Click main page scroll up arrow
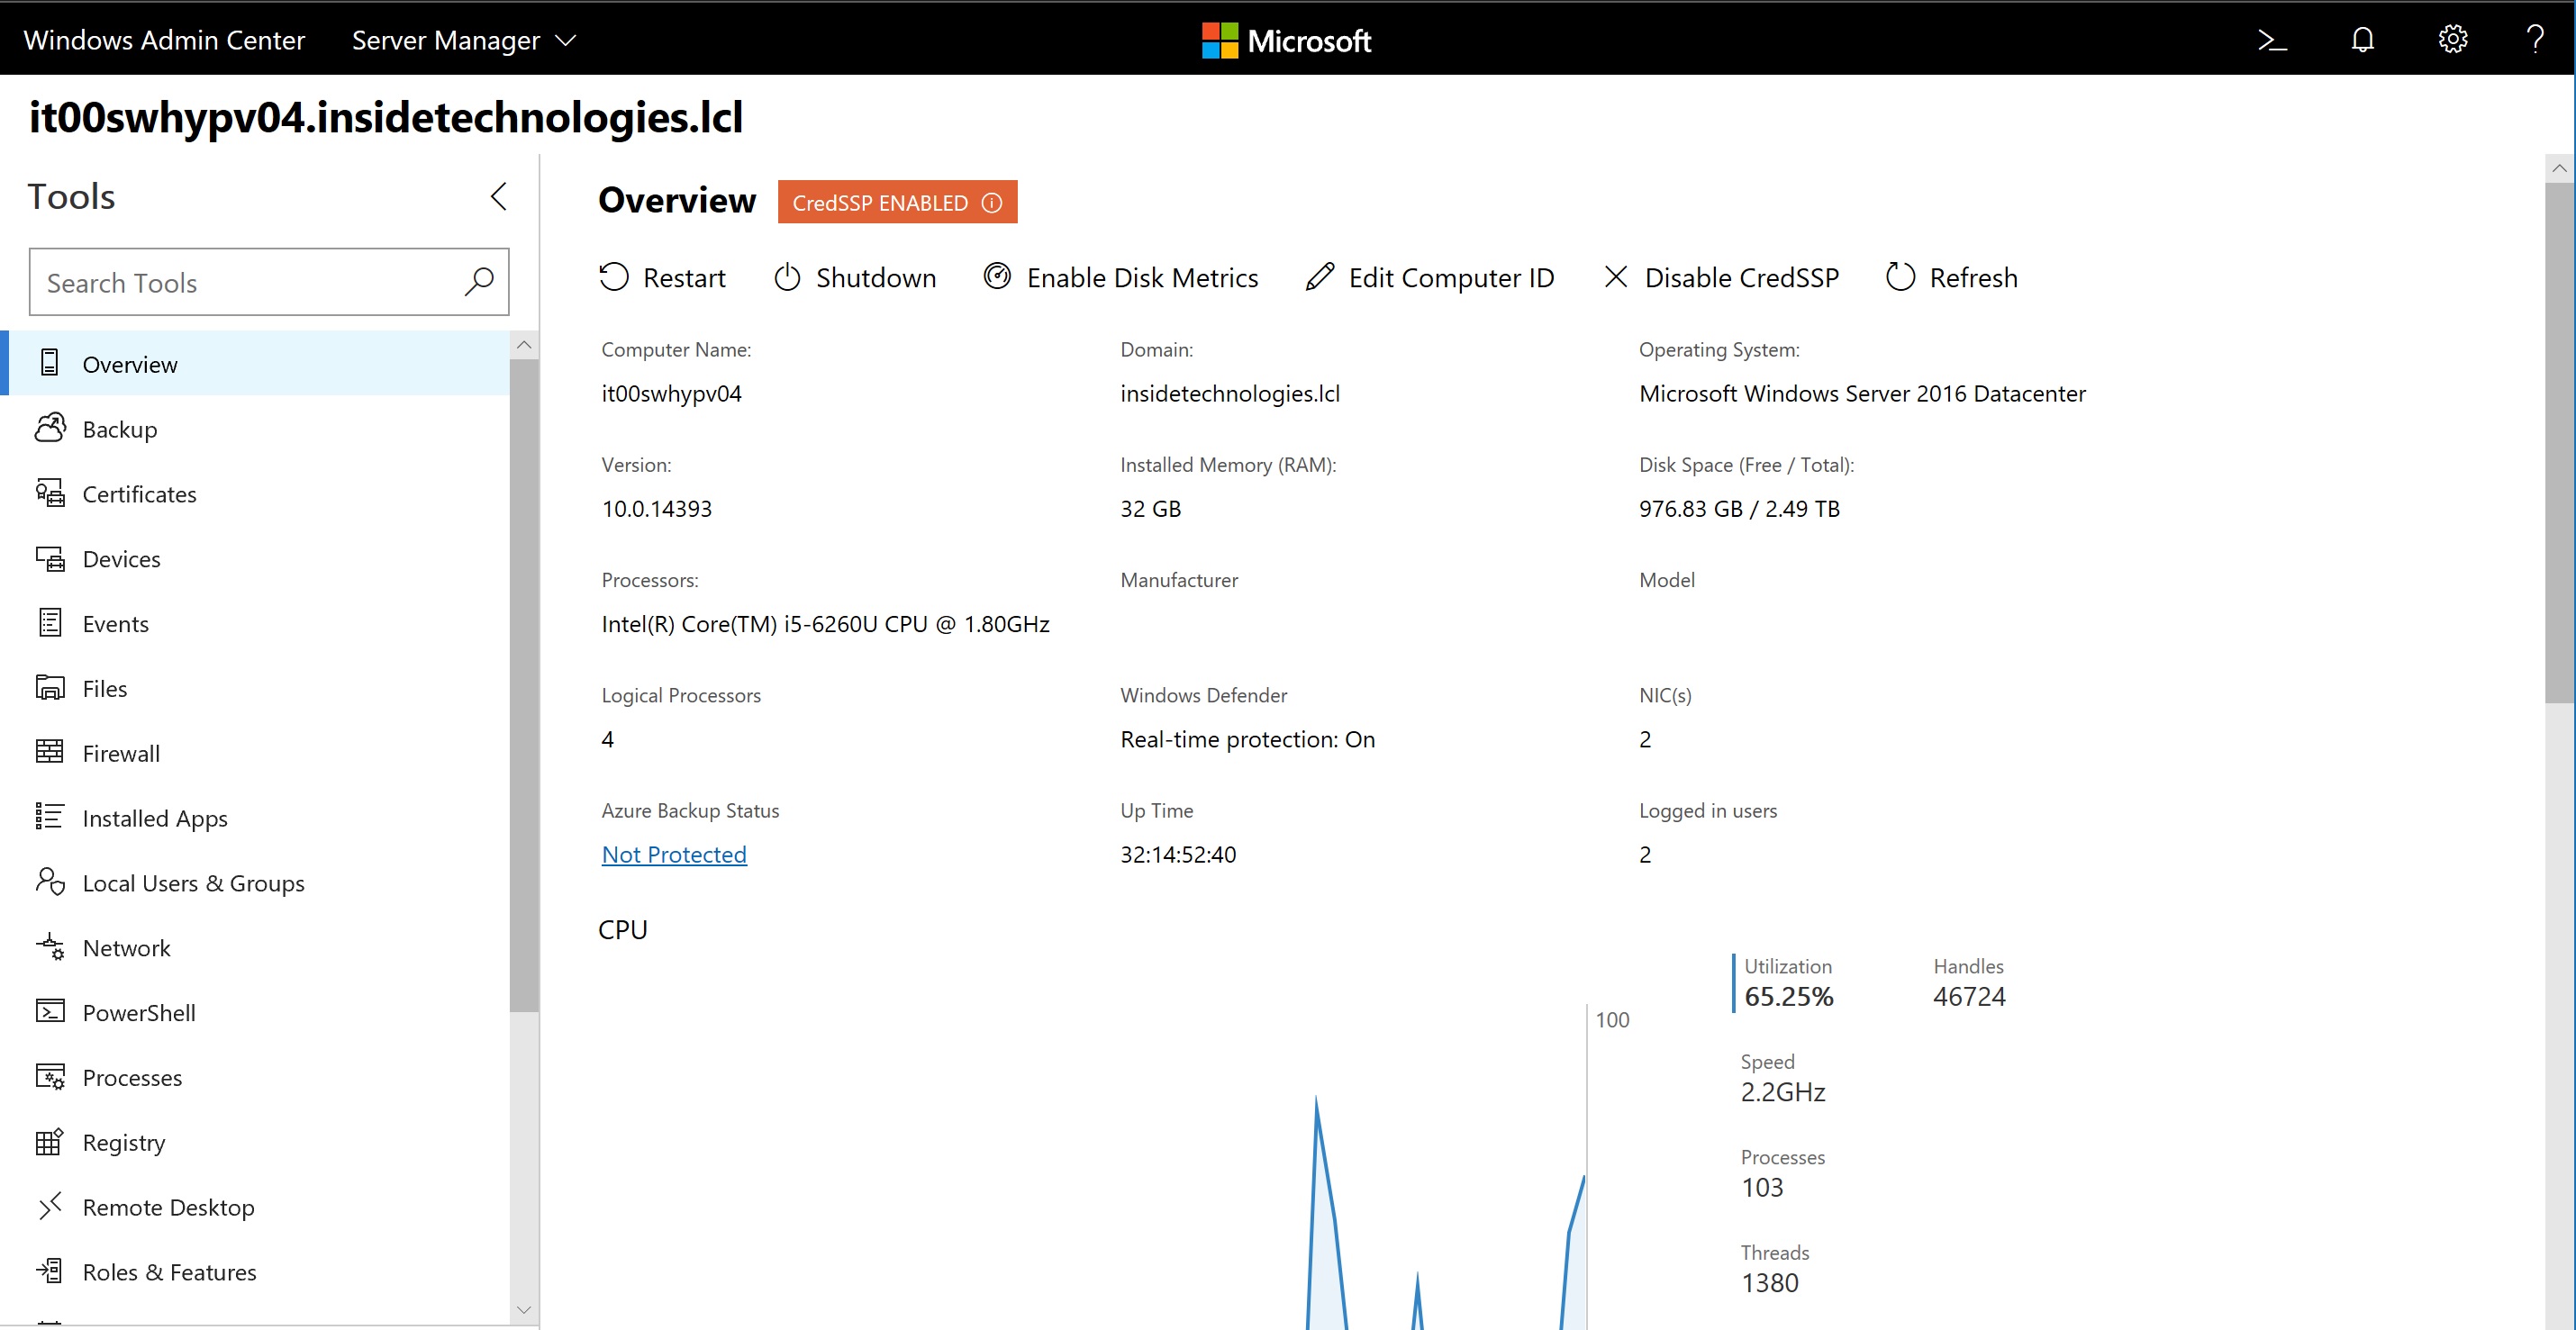2576x1330 pixels. tap(2559, 168)
